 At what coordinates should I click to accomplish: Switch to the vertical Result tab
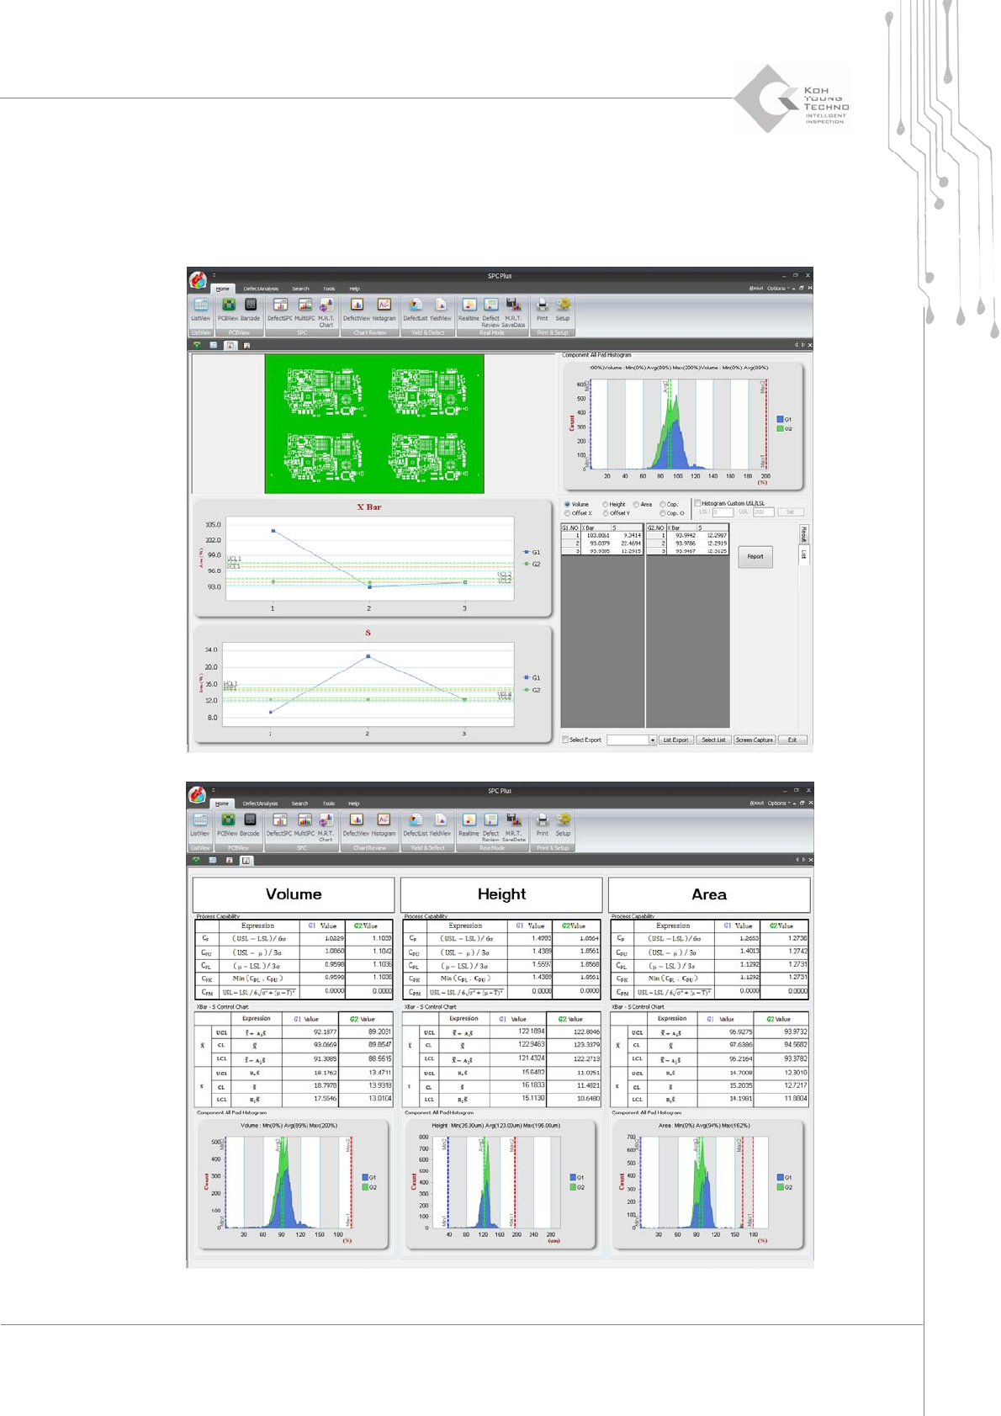(803, 534)
